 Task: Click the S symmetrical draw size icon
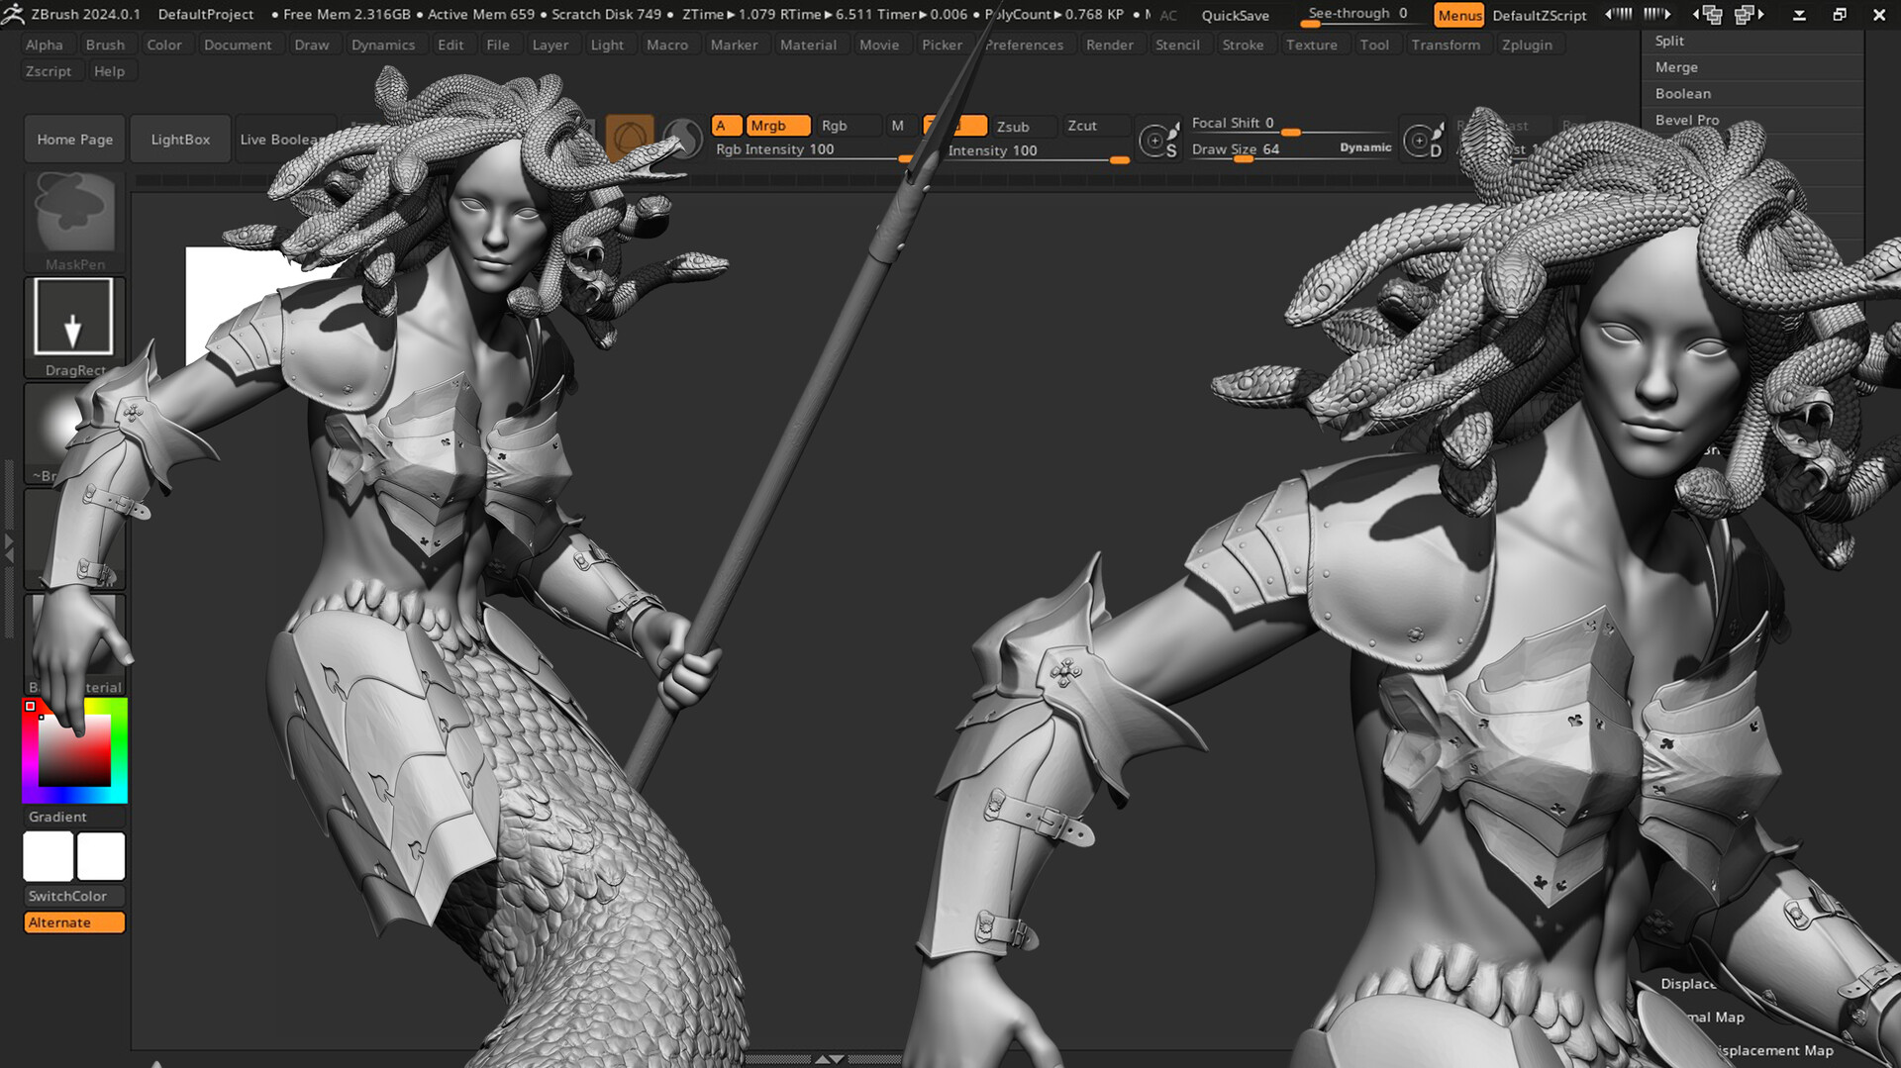[1158, 140]
